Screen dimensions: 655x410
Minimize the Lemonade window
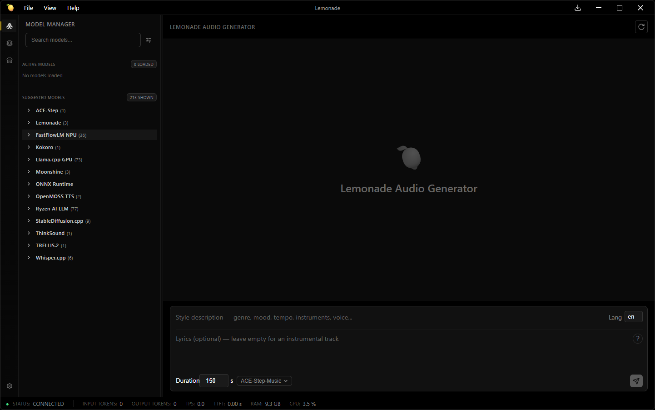tap(599, 8)
